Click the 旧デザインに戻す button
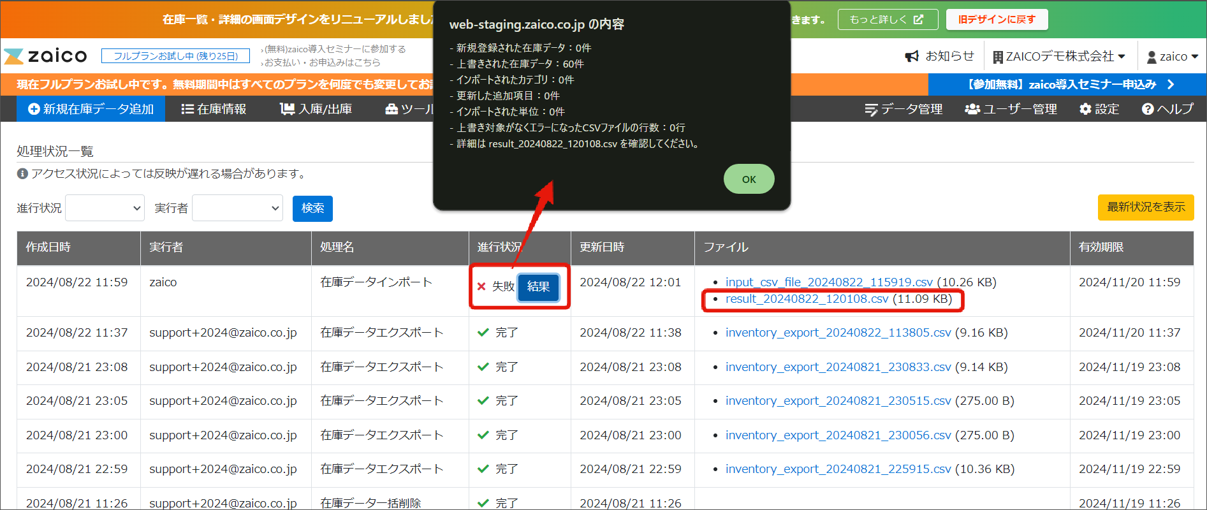 coord(997,20)
